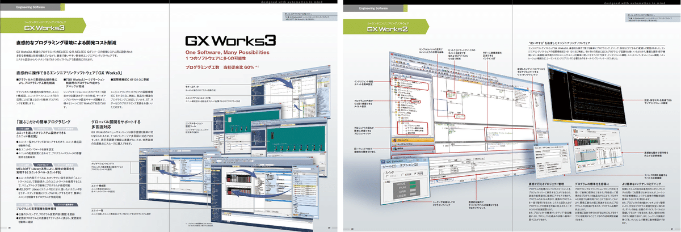Screen dimensions: 681x232
Task: Click the GX Simulator2 dialog title bar
Action: (403, 161)
